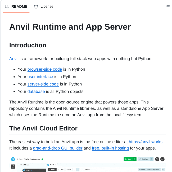The image size is (172, 172).
Task: Click the paragraph starting 'The Anvil Runtime is'
Action: pos(87,108)
